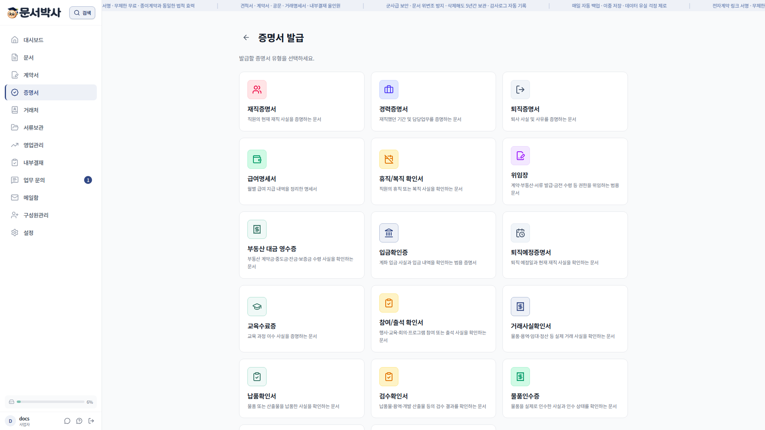Image resolution: width=765 pixels, height=430 pixels.
Task: Select the 퇴직증명서 exit icon
Action: [520, 90]
